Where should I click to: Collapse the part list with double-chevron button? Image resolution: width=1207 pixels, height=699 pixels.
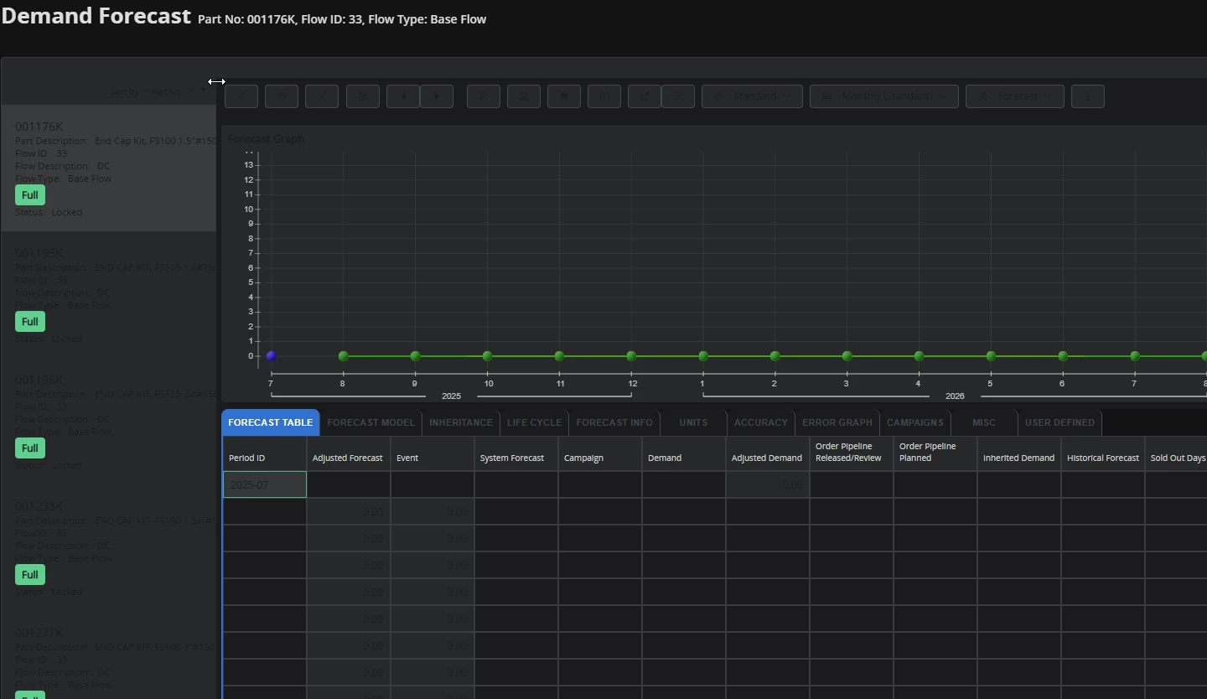241,96
